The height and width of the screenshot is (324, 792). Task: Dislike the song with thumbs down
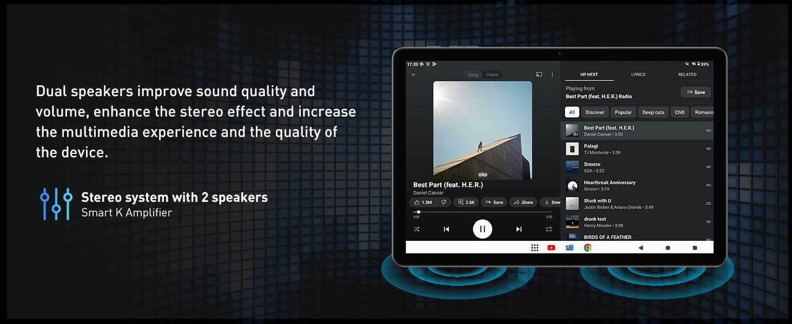pyautogui.click(x=444, y=202)
